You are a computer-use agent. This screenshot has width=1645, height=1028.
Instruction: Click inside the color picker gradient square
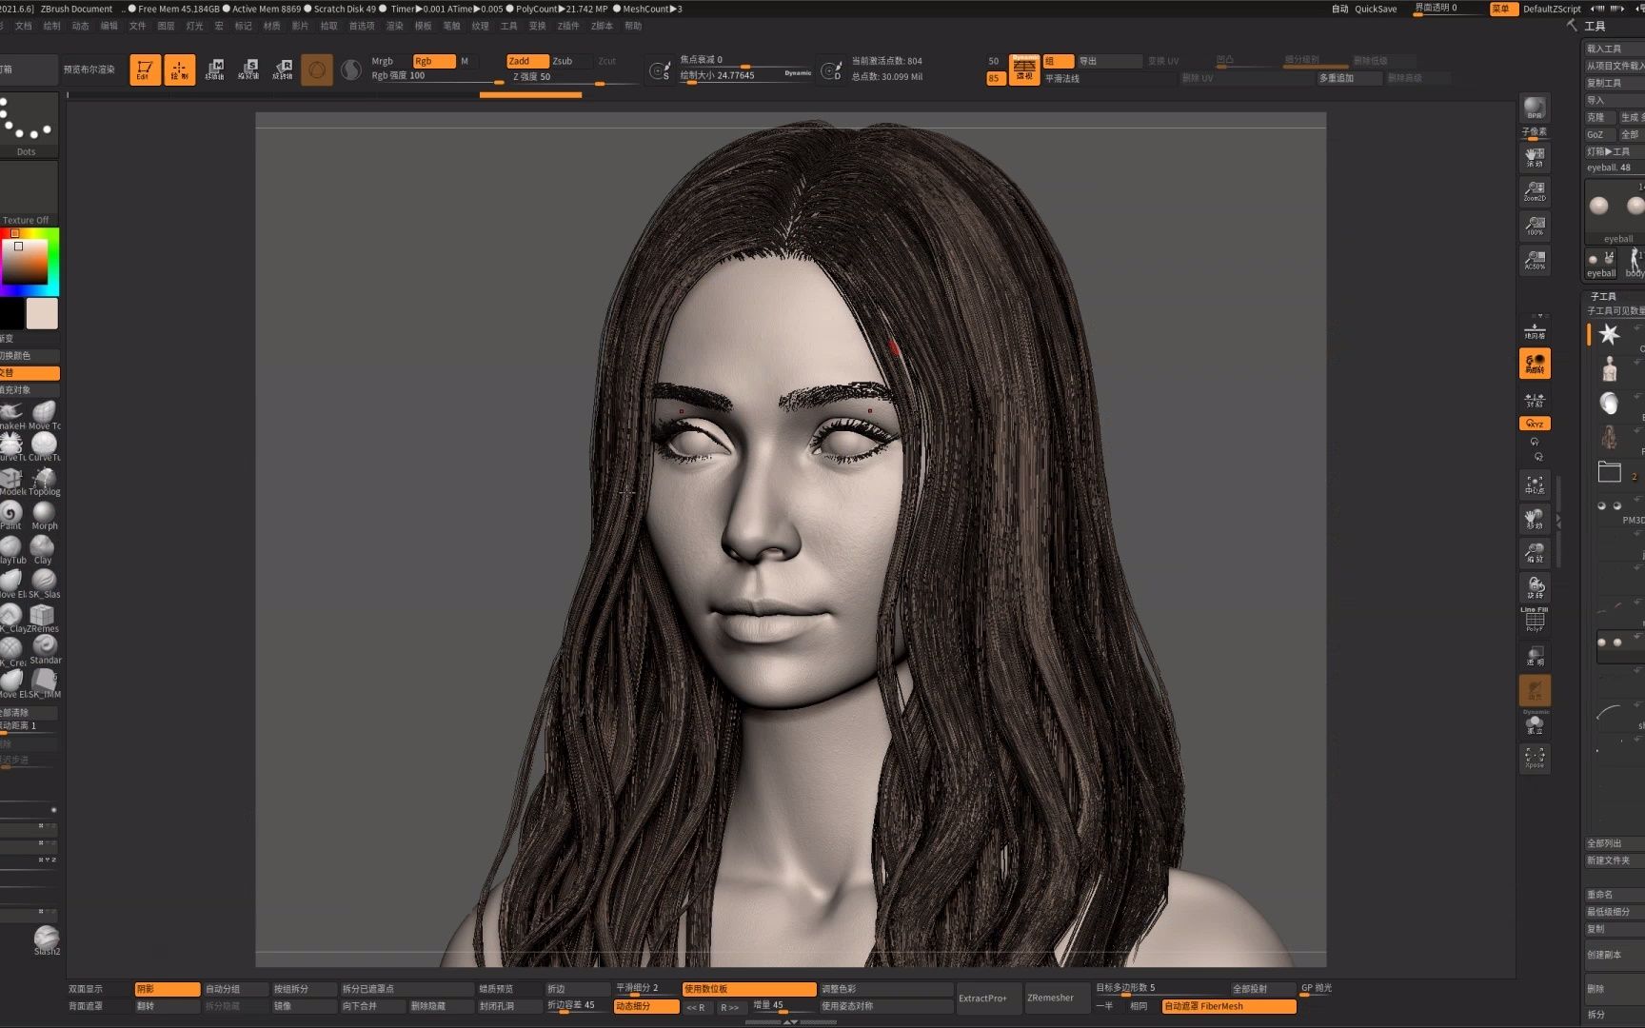(x=25, y=261)
